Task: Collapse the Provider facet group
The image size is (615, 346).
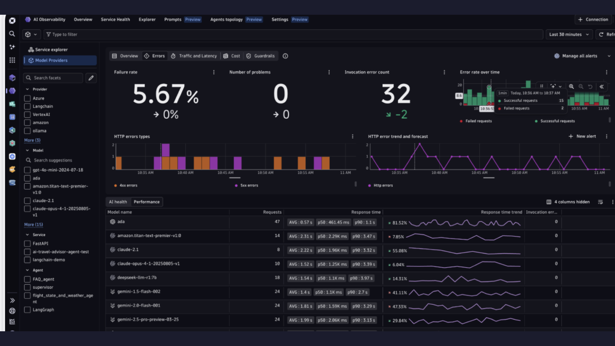Action: [x=27, y=89]
